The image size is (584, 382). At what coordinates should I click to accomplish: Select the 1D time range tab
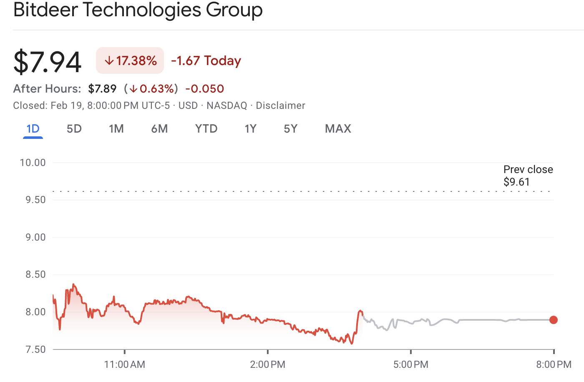[33, 129]
